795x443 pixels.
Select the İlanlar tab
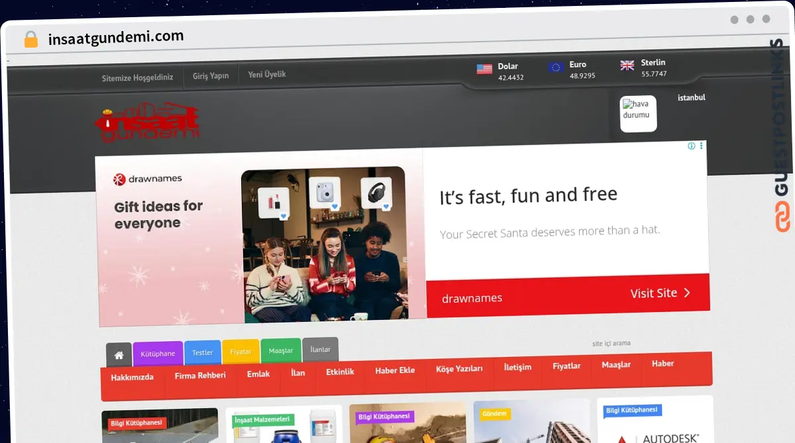pyautogui.click(x=320, y=349)
